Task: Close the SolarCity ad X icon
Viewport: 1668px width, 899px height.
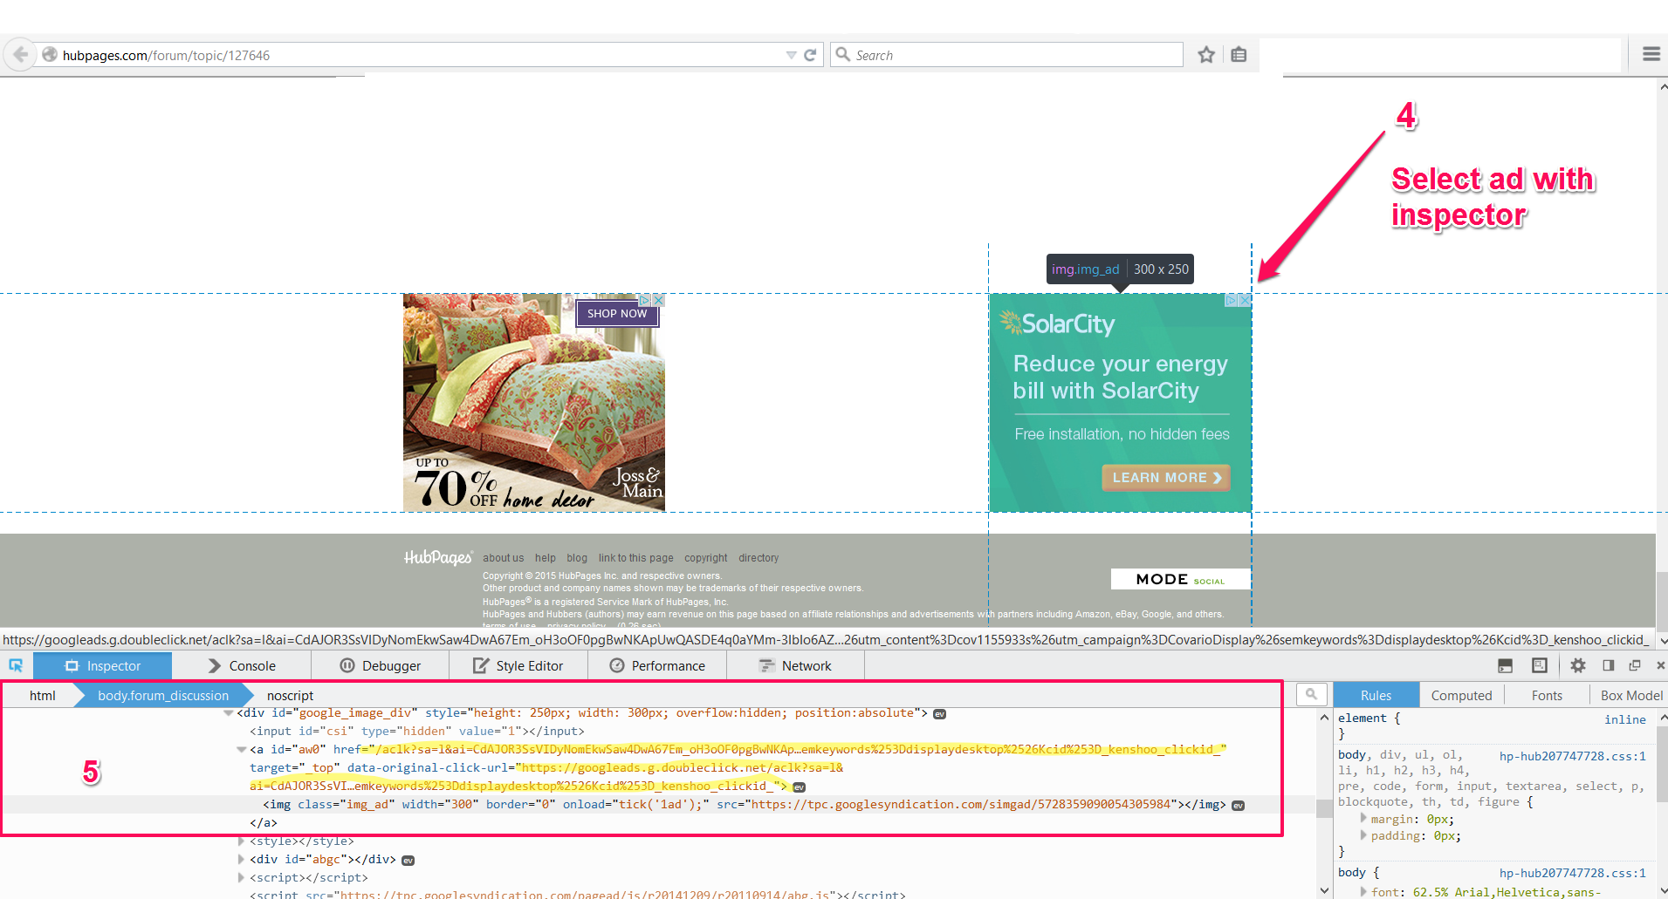Action: coord(1245,300)
